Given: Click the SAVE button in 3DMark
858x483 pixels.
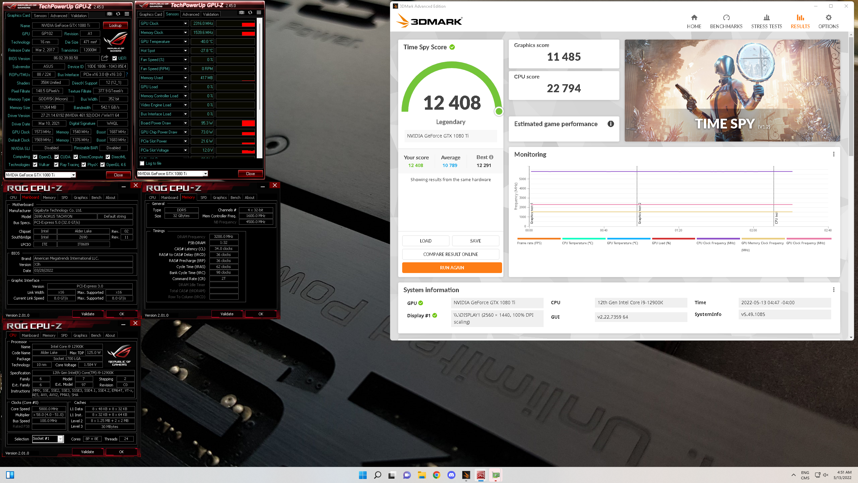Looking at the screenshot, I should click(475, 241).
